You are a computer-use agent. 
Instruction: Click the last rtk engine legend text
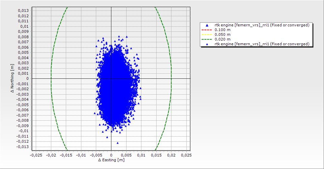[x=262, y=44]
